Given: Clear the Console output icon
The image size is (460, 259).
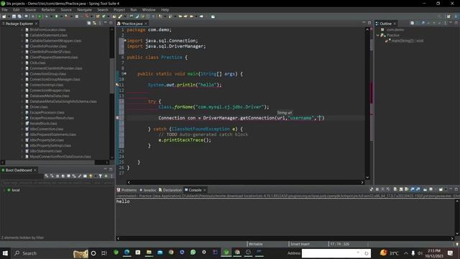Looking at the screenshot, I should coord(395,189).
